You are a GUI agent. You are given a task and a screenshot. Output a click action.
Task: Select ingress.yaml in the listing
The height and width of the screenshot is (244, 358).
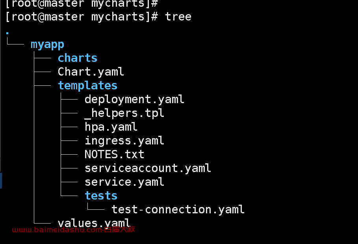124,141
